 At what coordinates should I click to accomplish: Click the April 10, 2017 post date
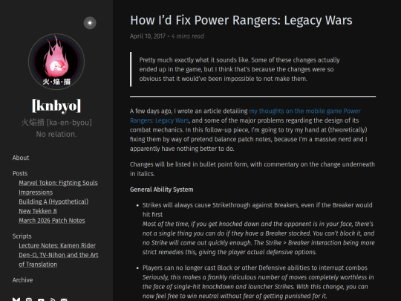tap(148, 36)
